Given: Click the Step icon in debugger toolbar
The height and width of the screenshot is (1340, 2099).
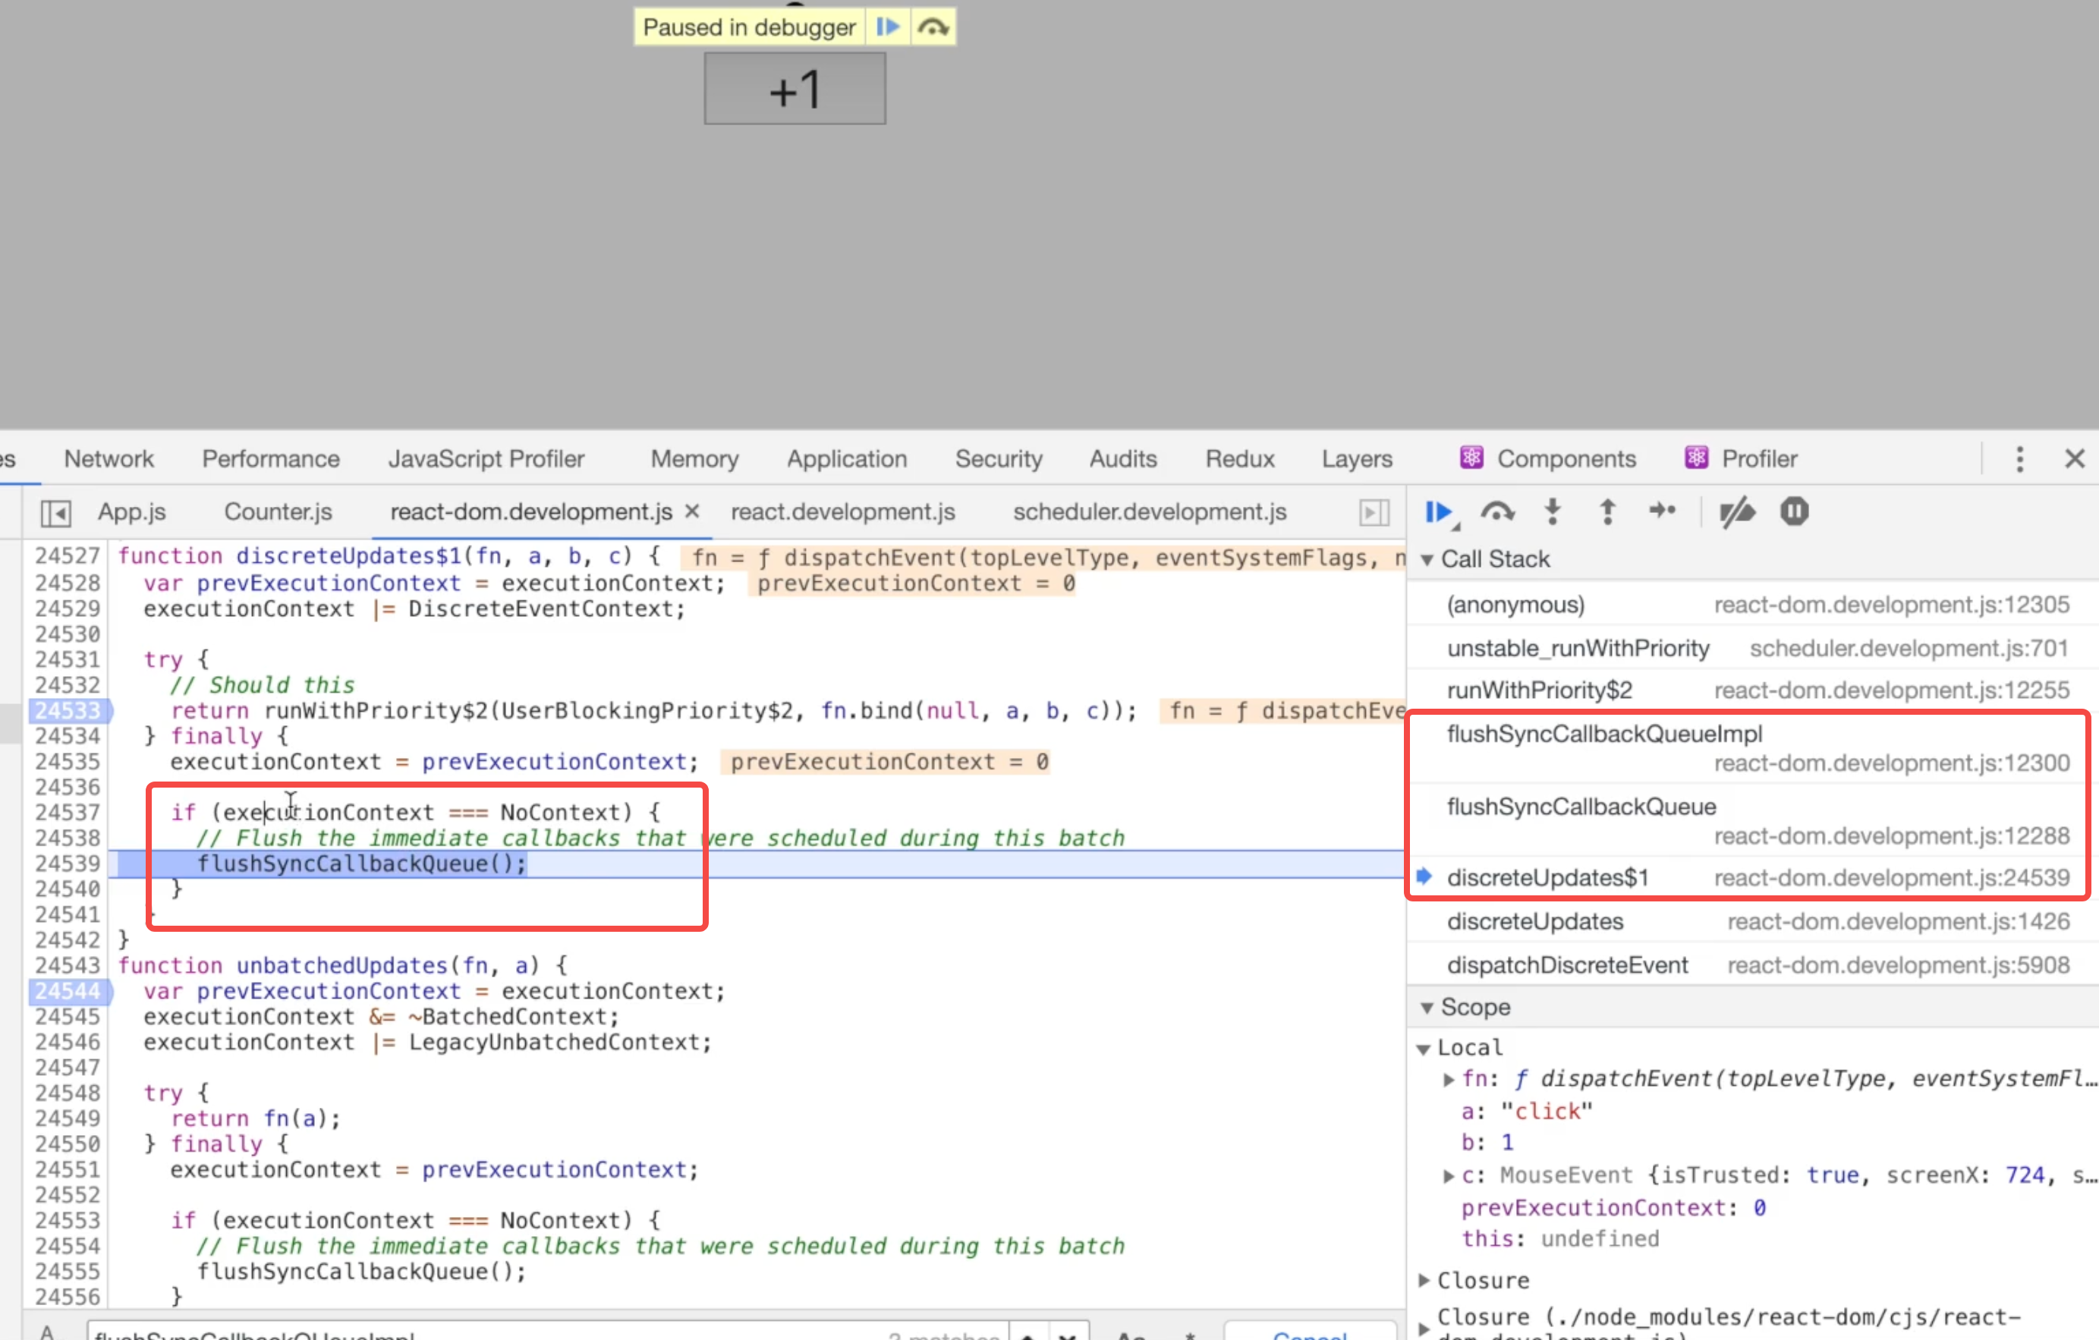Looking at the screenshot, I should [x=1663, y=511].
